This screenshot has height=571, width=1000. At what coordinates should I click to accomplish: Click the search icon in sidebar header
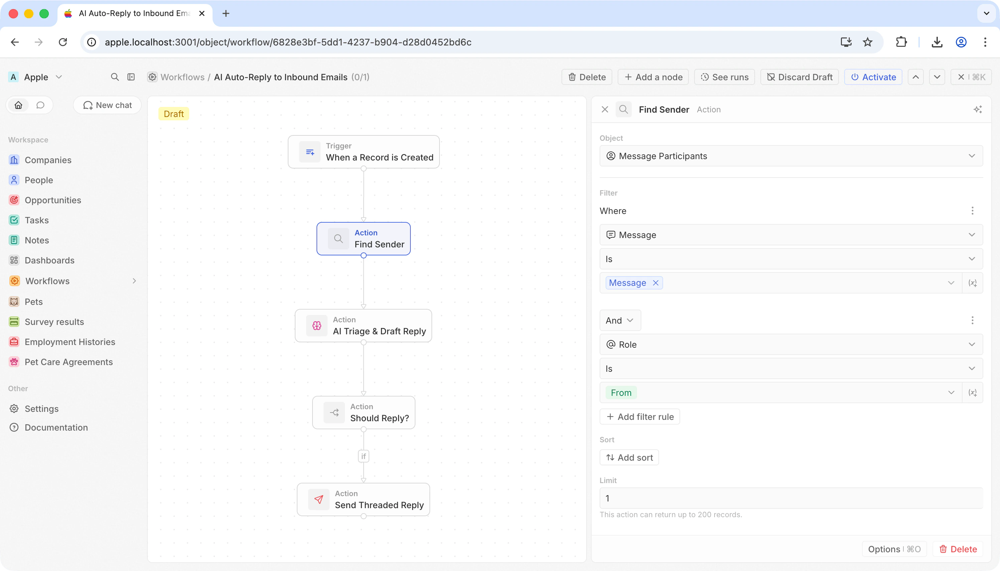coord(114,77)
